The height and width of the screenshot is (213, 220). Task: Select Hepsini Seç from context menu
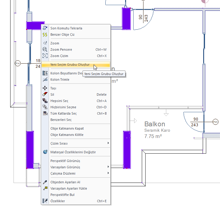(59, 101)
